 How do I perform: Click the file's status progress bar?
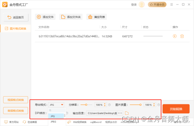coord(153,36)
